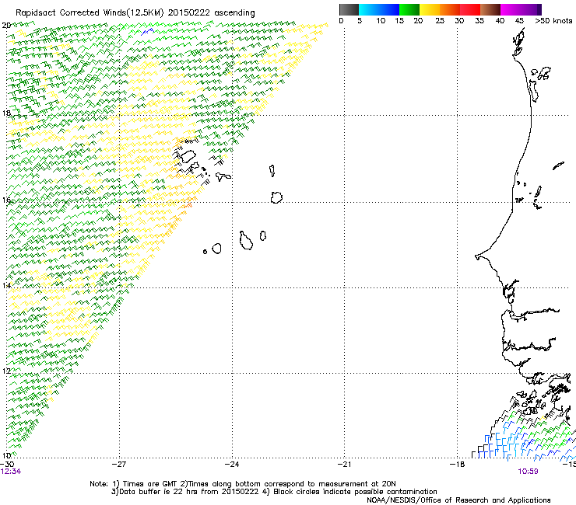This screenshot has height=505, width=576.
Task: Click the 'Rapidscat Corrected Winds(12.5KM)' title text
Action: pos(90,12)
